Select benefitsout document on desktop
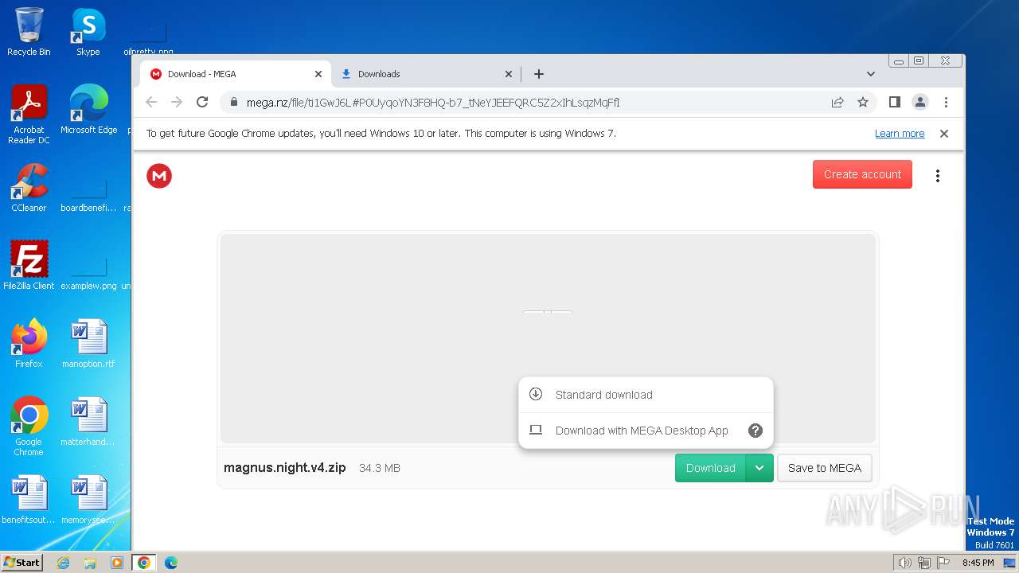The height and width of the screenshot is (573, 1019). [x=29, y=500]
